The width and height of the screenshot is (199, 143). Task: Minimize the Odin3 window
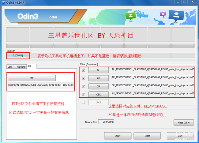tap(178, 2)
